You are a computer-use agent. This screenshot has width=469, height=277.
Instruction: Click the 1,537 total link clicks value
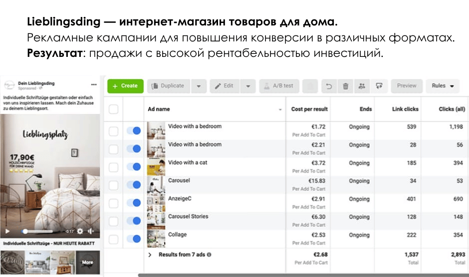click(411, 255)
